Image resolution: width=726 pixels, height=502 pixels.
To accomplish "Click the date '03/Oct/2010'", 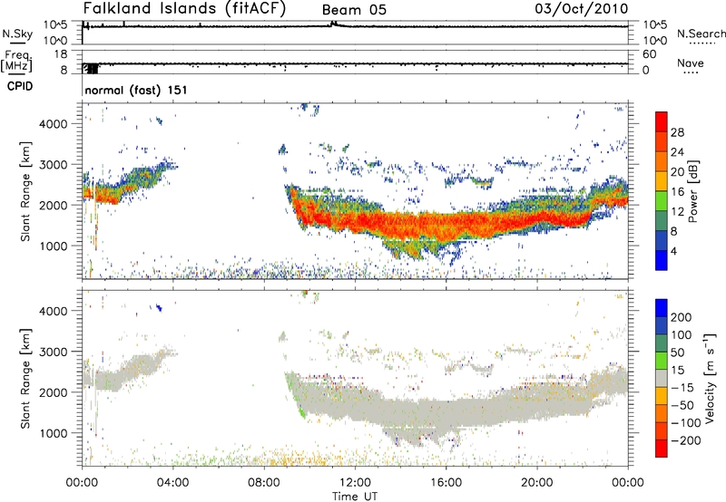I will (x=582, y=9).
